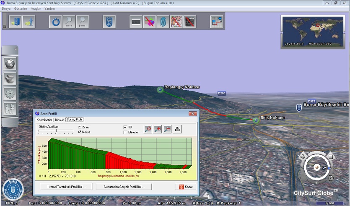350x206 pixels.
Task: Open the building query tool in top toolbar
Action: pos(16,22)
